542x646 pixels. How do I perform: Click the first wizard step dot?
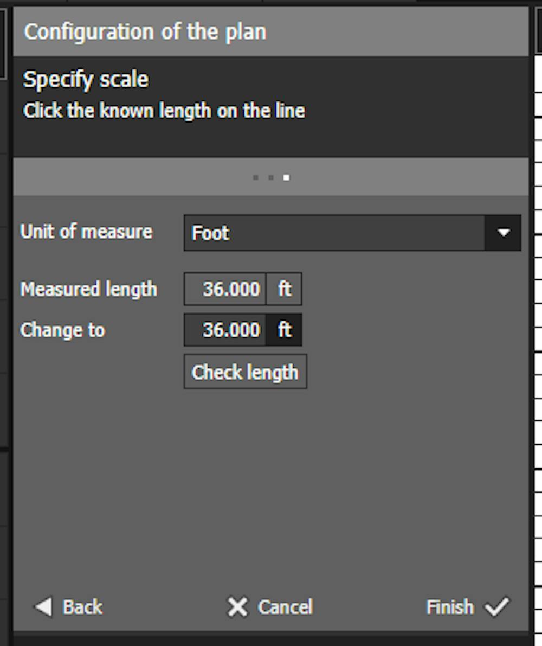[255, 177]
